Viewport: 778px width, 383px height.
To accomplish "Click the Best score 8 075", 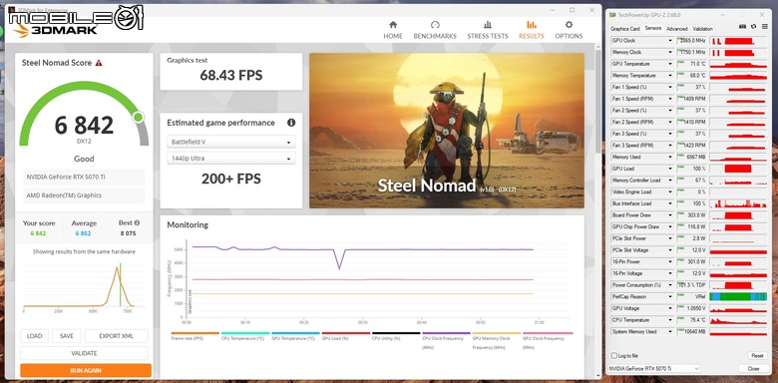I will coord(128,233).
